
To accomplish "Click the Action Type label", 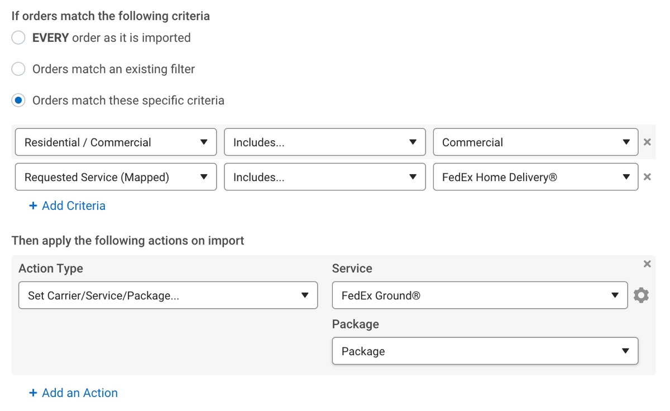I will (x=51, y=269).
